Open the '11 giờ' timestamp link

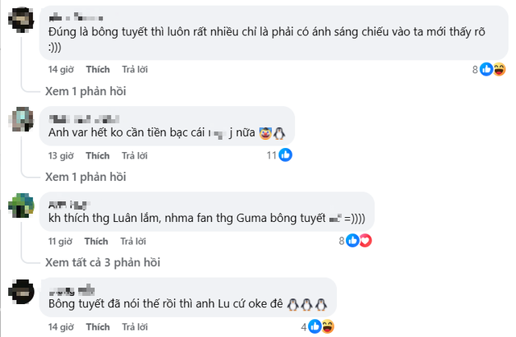pos(60,241)
